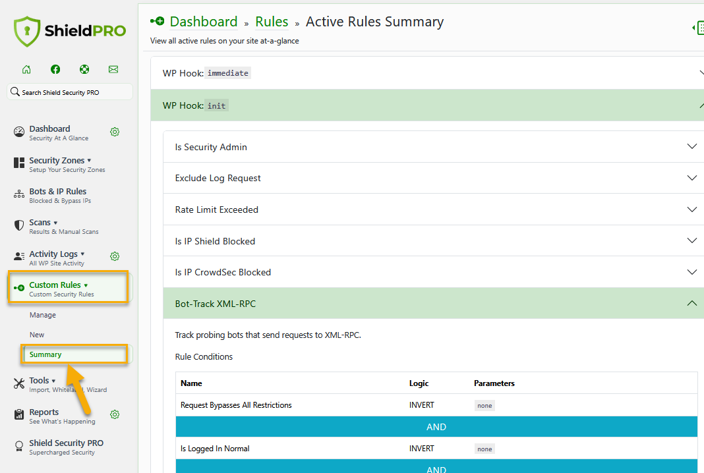The height and width of the screenshot is (473, 704).
Task: Click the Activity Logs person icon
Action: pos(19,256)
